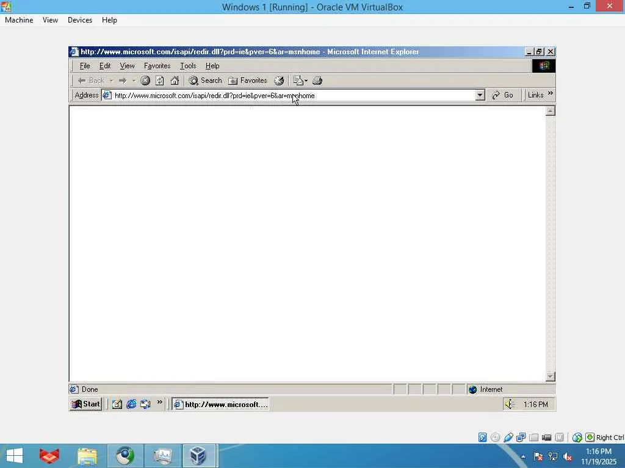Stop page loading with the Stop icon

click(x=145, y=81)
